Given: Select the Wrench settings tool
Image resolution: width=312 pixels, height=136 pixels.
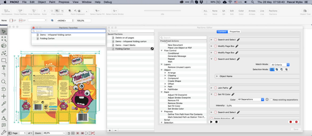Looking at the screenshot, I should click(3, 132).
